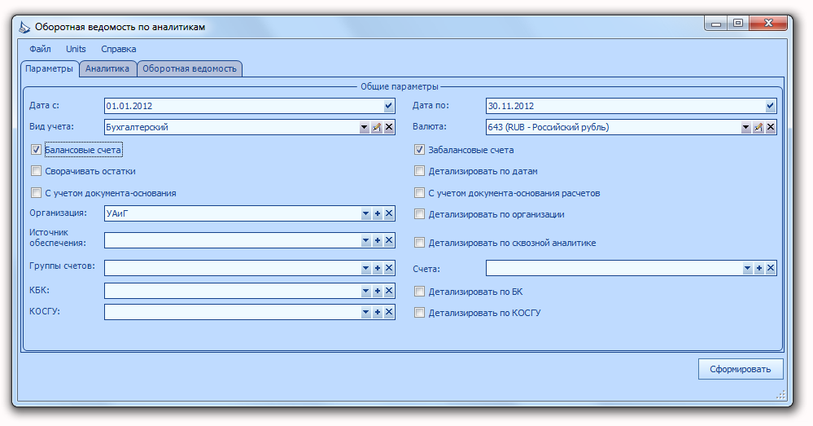Viewport: 813px width, 426px height.
Task: Enable Детализировать по организации checkbox
Action: 419,214
